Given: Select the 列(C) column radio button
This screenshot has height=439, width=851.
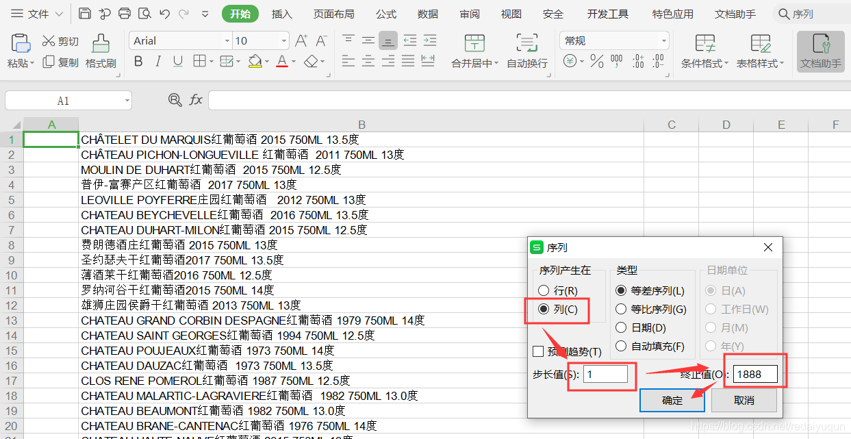Looking at the screenshot, I should tap(544, 310).
